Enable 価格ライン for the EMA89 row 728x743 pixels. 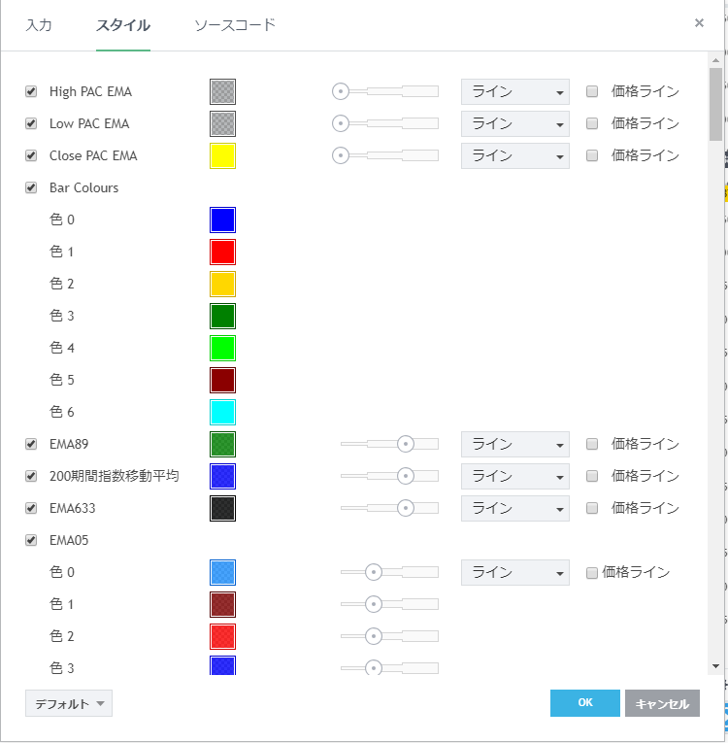pos(592,444)
